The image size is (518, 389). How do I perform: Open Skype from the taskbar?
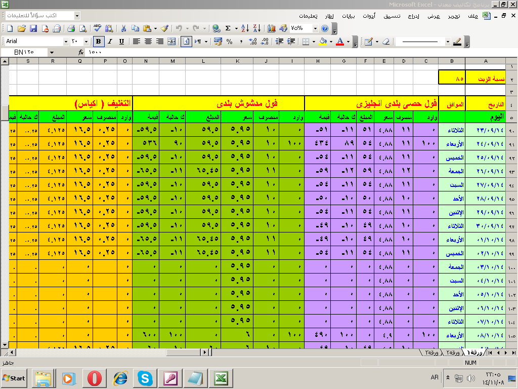tap(145, 378)
